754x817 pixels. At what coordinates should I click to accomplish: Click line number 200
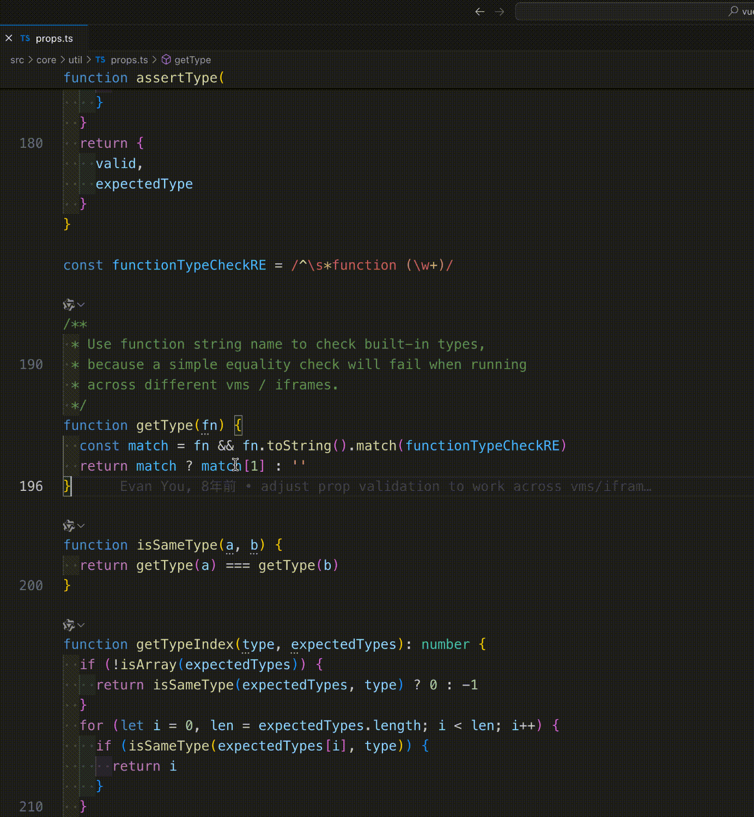click(x=31, y=586)
